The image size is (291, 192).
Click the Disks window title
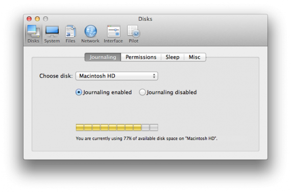[145, 19]
